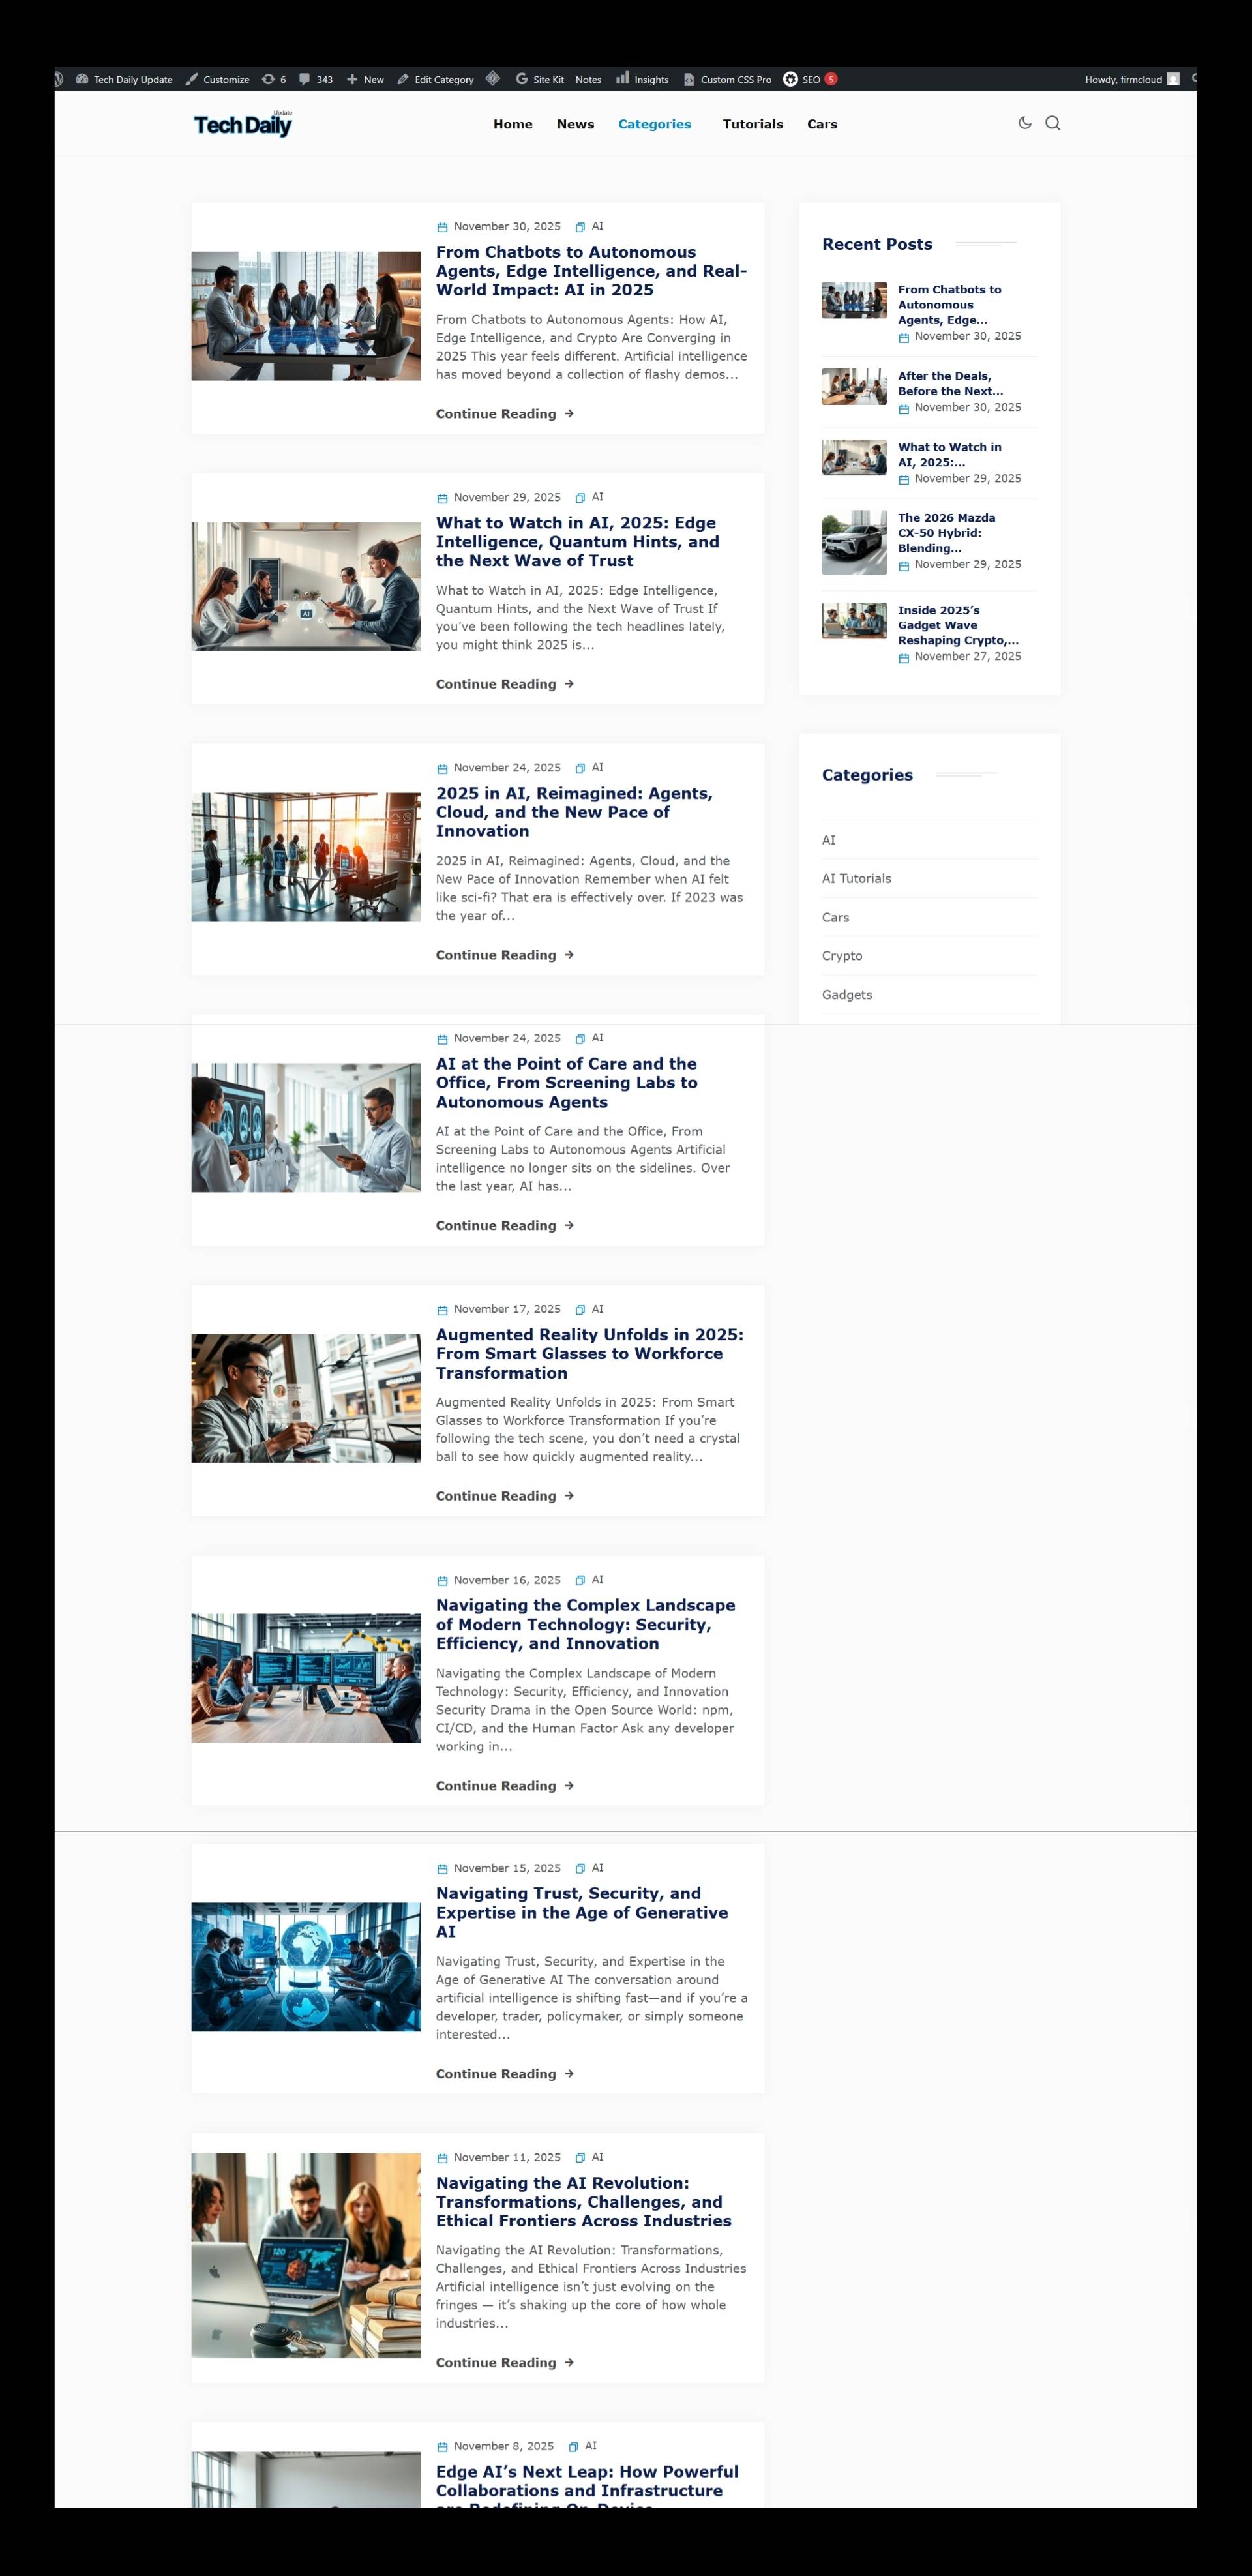Open the diamond-shaped plugin icon in admin bar
Screen dimensions: 1252x2576
tap(493, 78)
